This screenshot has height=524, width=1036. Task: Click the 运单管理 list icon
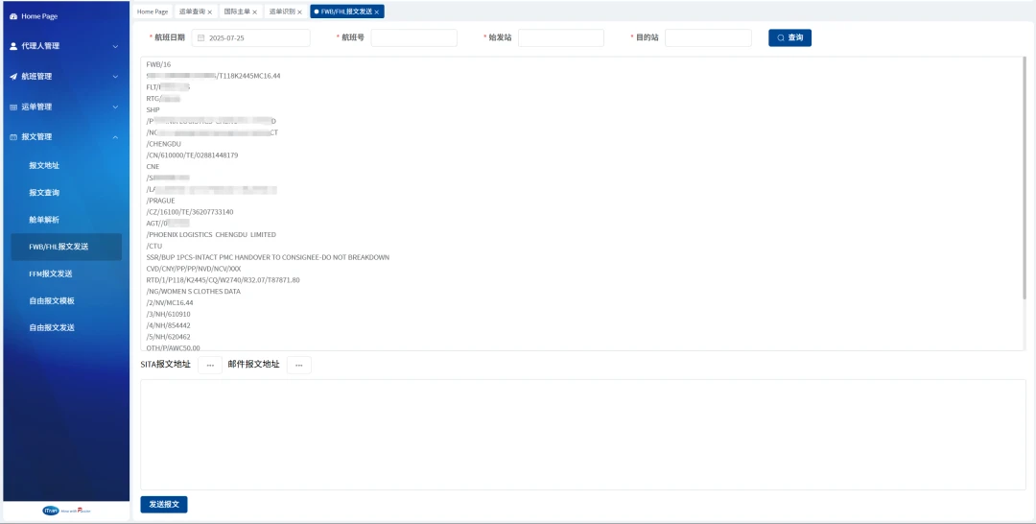[x=13, y=107]
